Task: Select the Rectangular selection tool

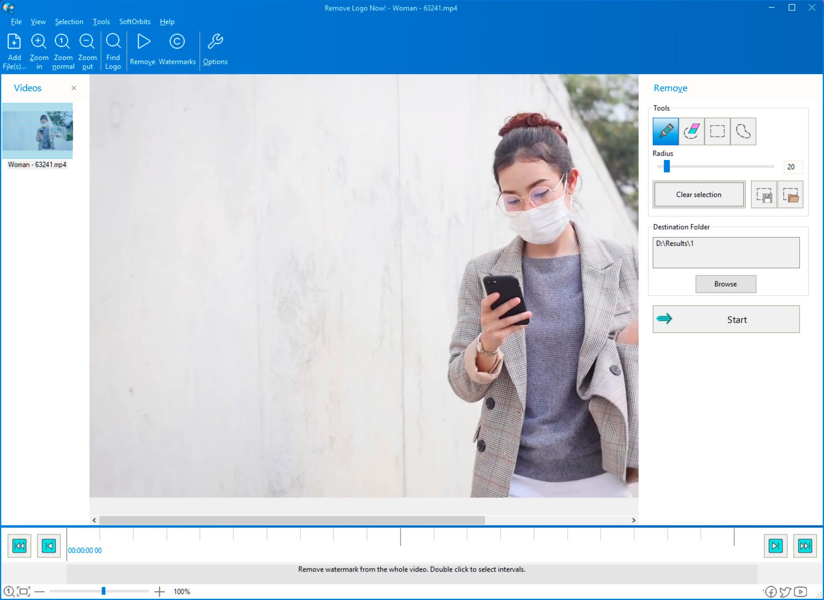Action: point(717,131)
